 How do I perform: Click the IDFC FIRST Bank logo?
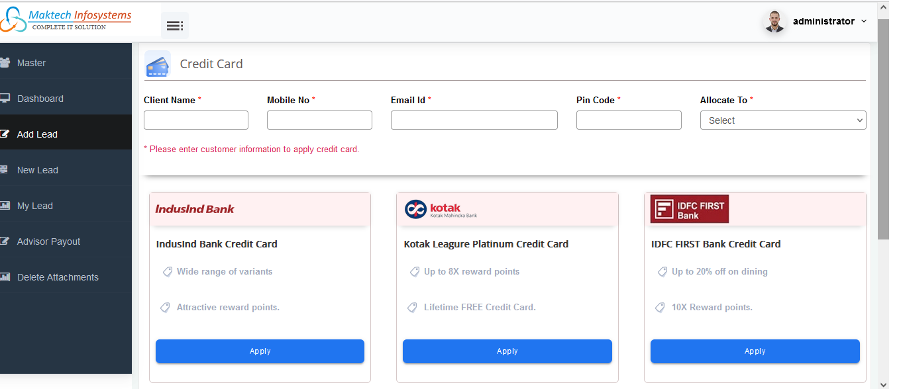[x=689, y=209]
